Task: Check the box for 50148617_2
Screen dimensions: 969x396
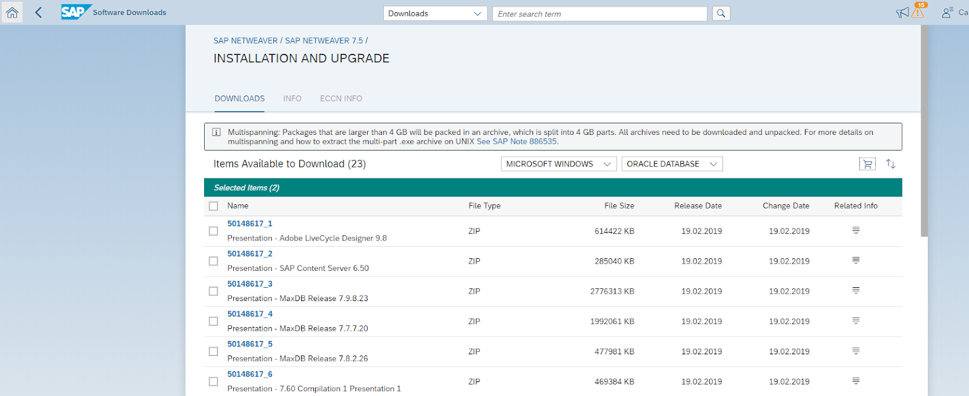Action: coord(213,261)
